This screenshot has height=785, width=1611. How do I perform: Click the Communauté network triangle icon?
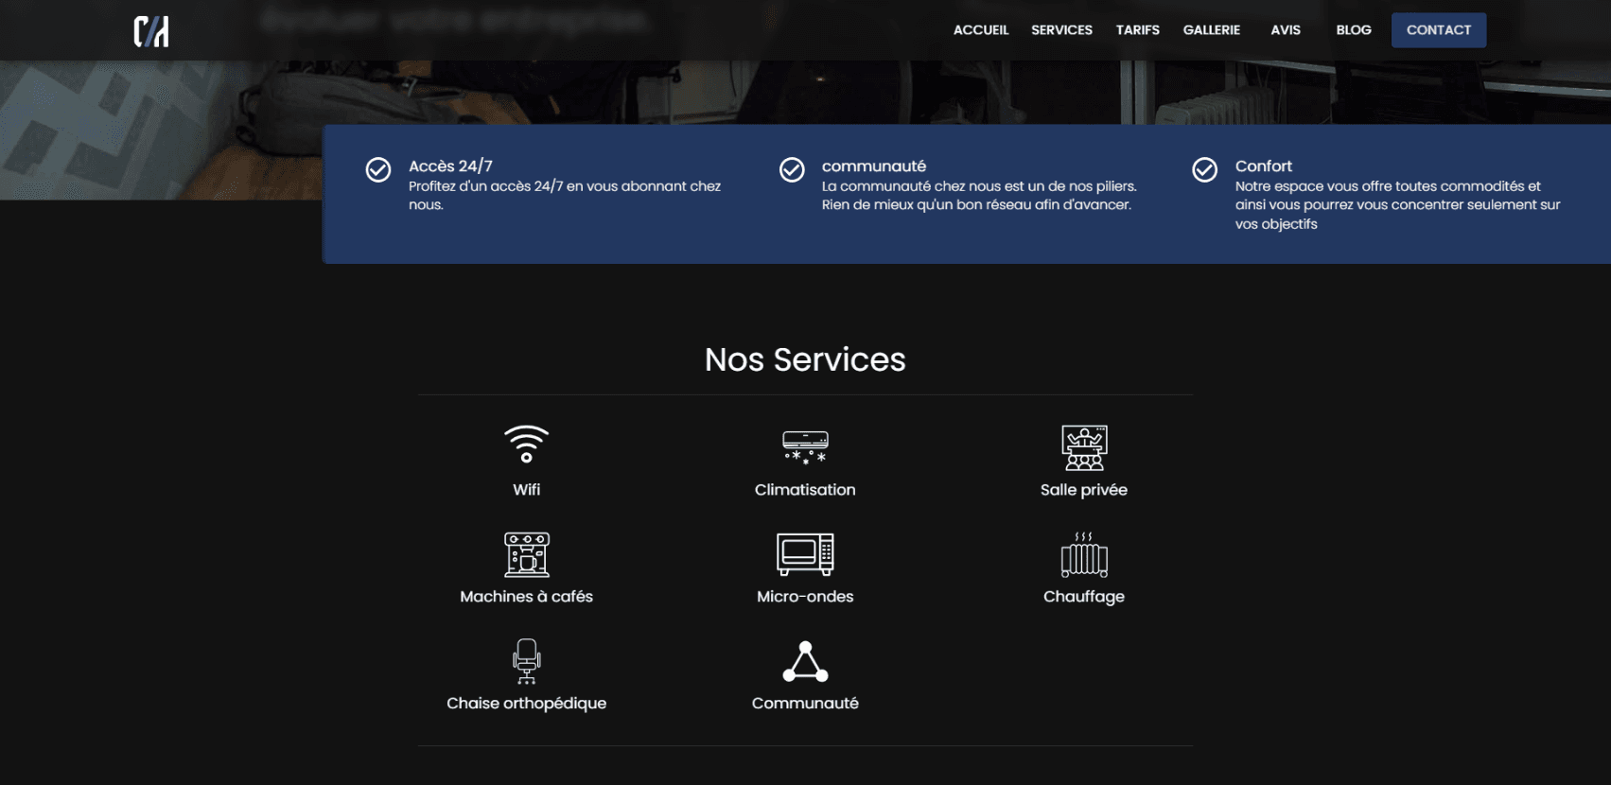(805, 661)
